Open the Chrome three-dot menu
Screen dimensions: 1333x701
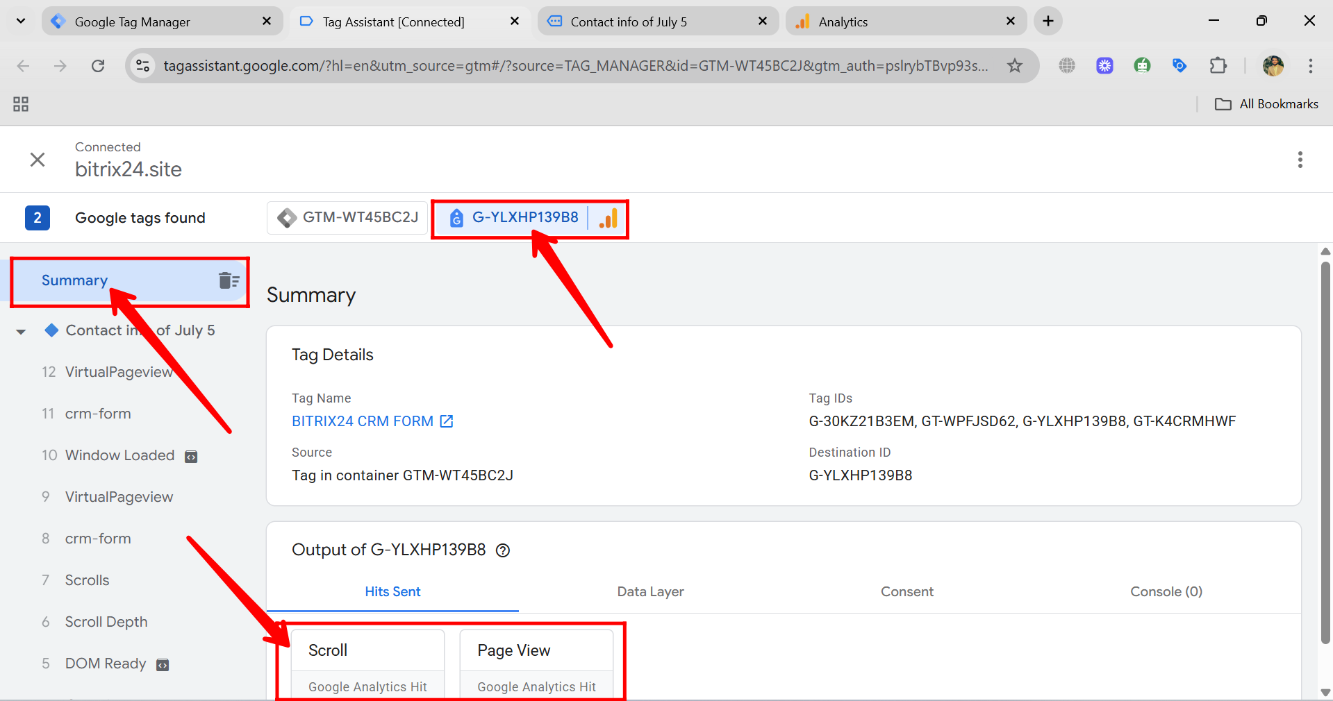(x=1311, y=66)
